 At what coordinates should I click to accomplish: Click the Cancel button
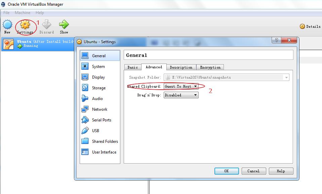coord(254,171)
